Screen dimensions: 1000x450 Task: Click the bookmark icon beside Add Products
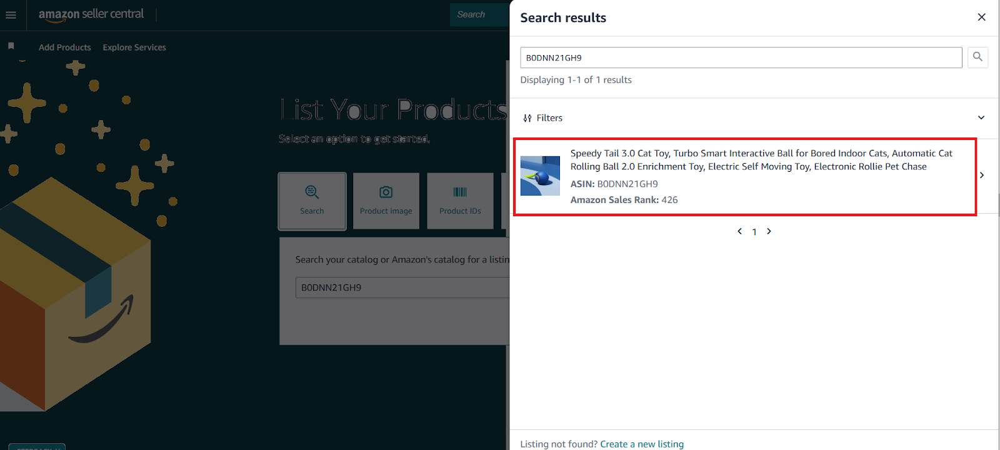[x=11, y=46]
